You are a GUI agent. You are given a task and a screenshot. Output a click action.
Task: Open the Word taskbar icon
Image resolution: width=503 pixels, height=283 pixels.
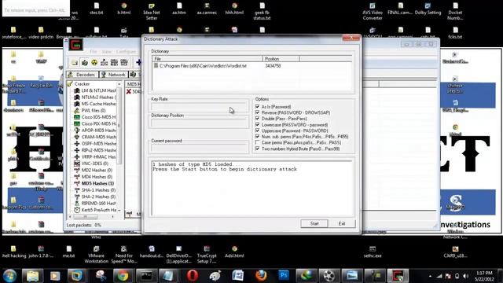click(x=237, y=276)
